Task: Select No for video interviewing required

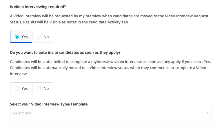Action: pos(43,37)
